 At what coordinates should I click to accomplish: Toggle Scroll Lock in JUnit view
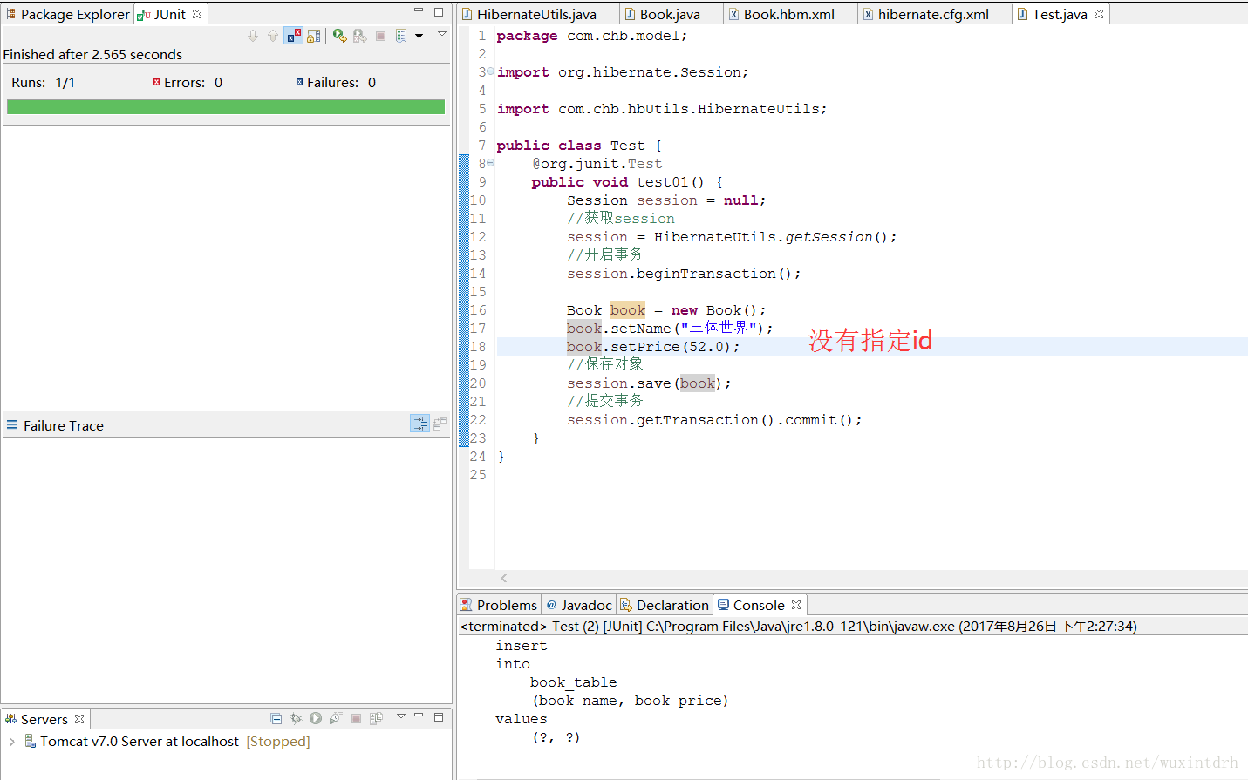tap(314, 36)
